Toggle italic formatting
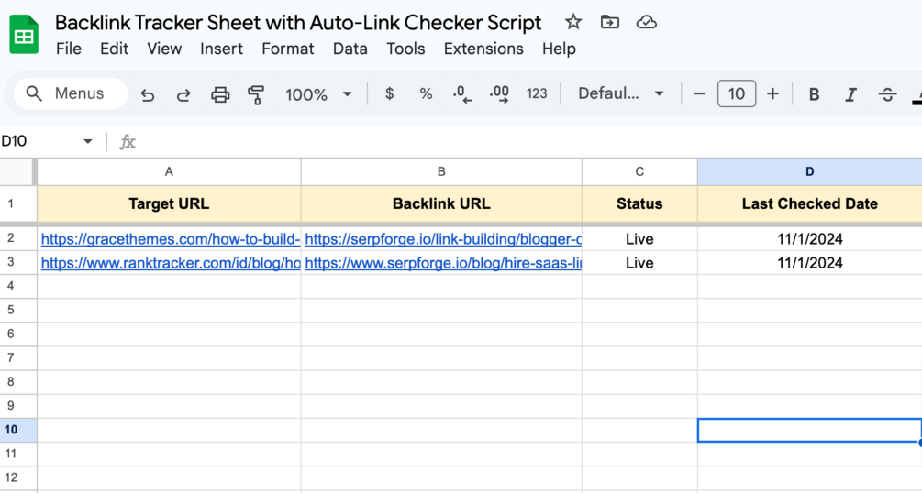The height and width of the screenshot is (493, 922). pyautogui.click(x=850, y=93)
